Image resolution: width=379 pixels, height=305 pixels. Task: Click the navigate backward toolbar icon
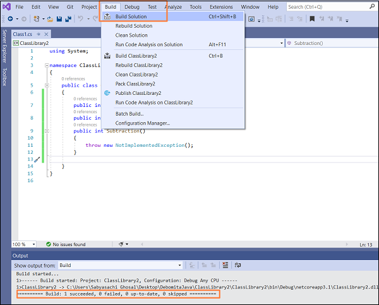coord(10,20)
